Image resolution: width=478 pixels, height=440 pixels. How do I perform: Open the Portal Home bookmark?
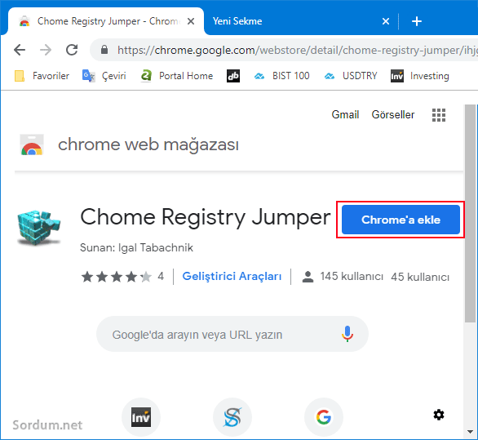click(x=176, y=76)
